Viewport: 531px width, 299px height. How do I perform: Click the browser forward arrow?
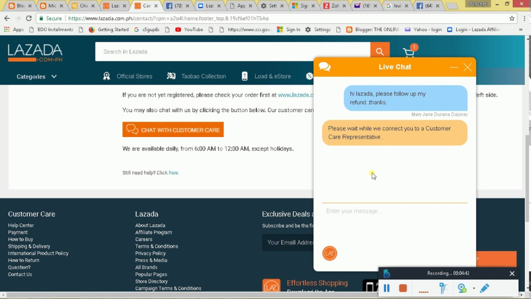pos(18,18)
